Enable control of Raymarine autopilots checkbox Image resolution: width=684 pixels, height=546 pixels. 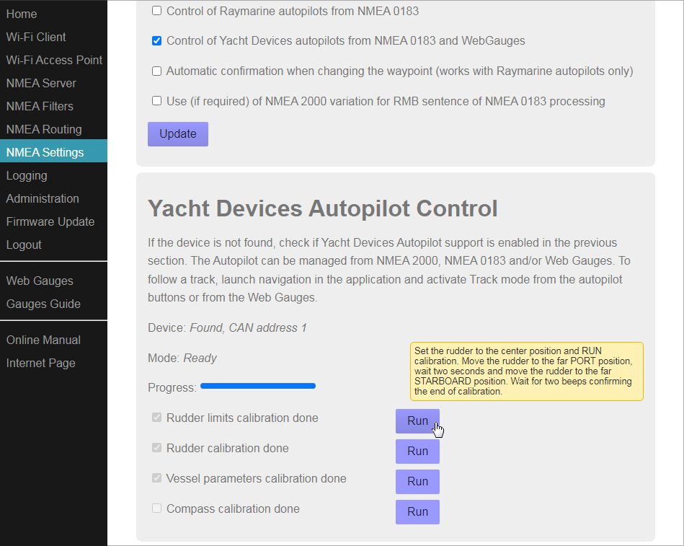coord(156,11)
